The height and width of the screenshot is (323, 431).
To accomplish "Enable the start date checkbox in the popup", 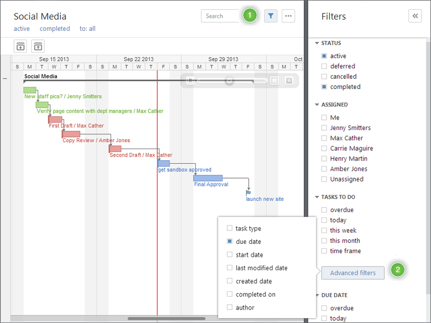I will [x=230, y=255].
